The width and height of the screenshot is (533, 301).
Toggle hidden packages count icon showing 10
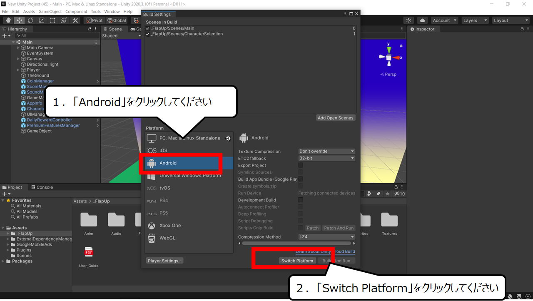[x=400, y=194]
